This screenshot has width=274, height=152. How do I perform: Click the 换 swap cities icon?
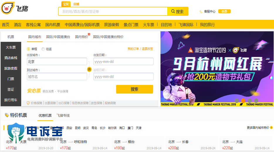[x=89, y=69]
